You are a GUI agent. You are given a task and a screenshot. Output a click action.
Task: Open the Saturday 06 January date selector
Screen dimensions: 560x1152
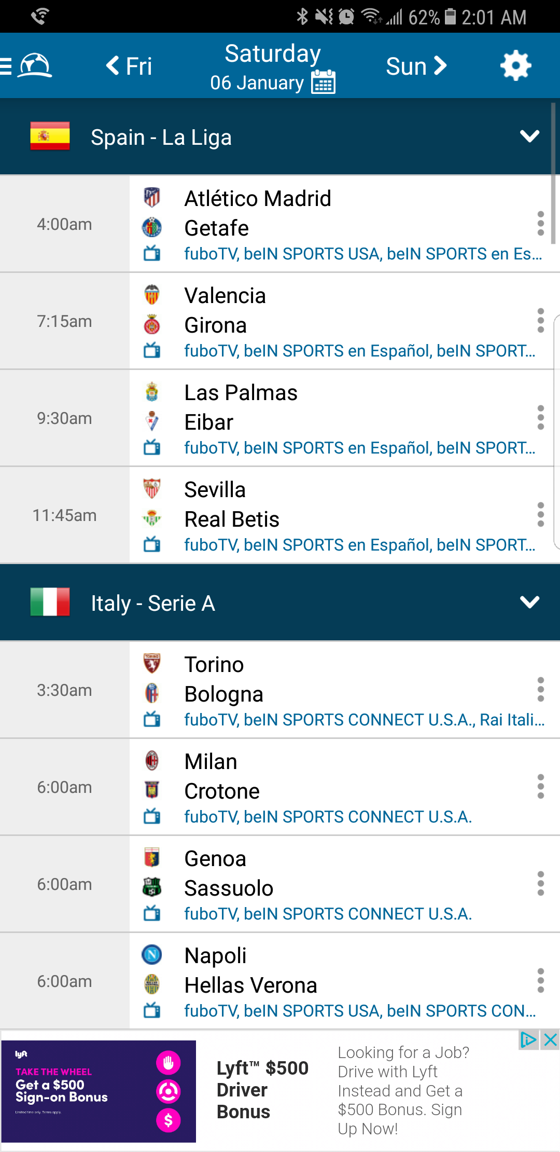click(272, 67)
